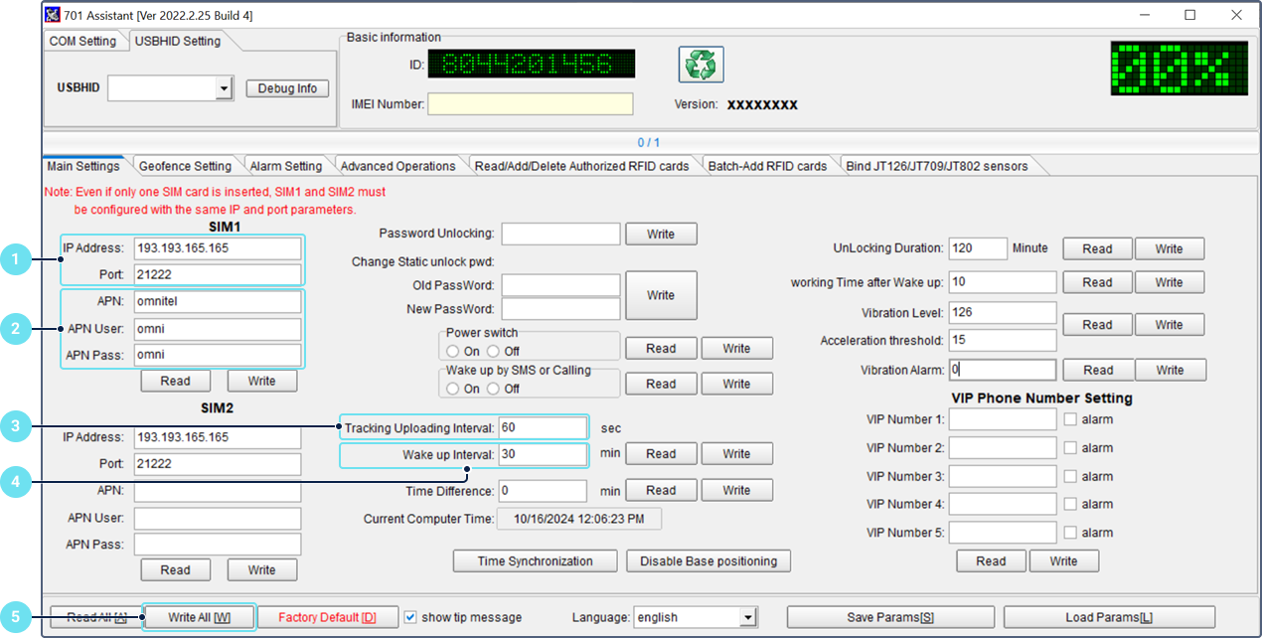Go to Advanced Operations tab
Image resolution: width=1262 pixels, height=638 pixels.
(x=397, y=166)
